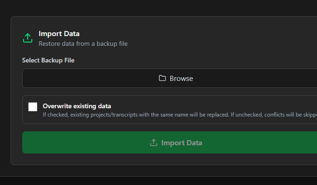Click the word 'Browse' in the file picker

pos(181,79)
